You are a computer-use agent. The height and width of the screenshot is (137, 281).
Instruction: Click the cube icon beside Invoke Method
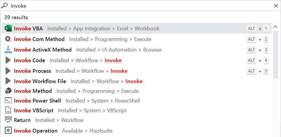pyautogui.click(x=8, y=91)
